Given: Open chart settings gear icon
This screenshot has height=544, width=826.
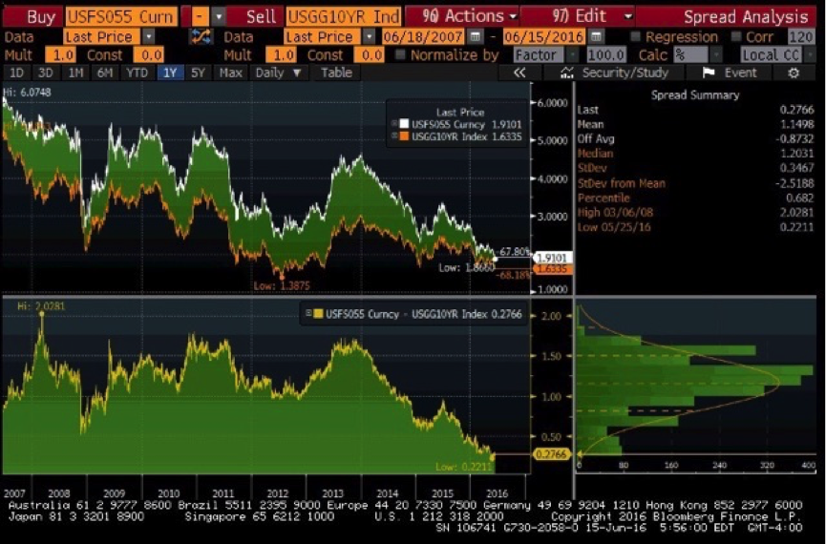Looking at the screenshot, I should pos(794,73).
